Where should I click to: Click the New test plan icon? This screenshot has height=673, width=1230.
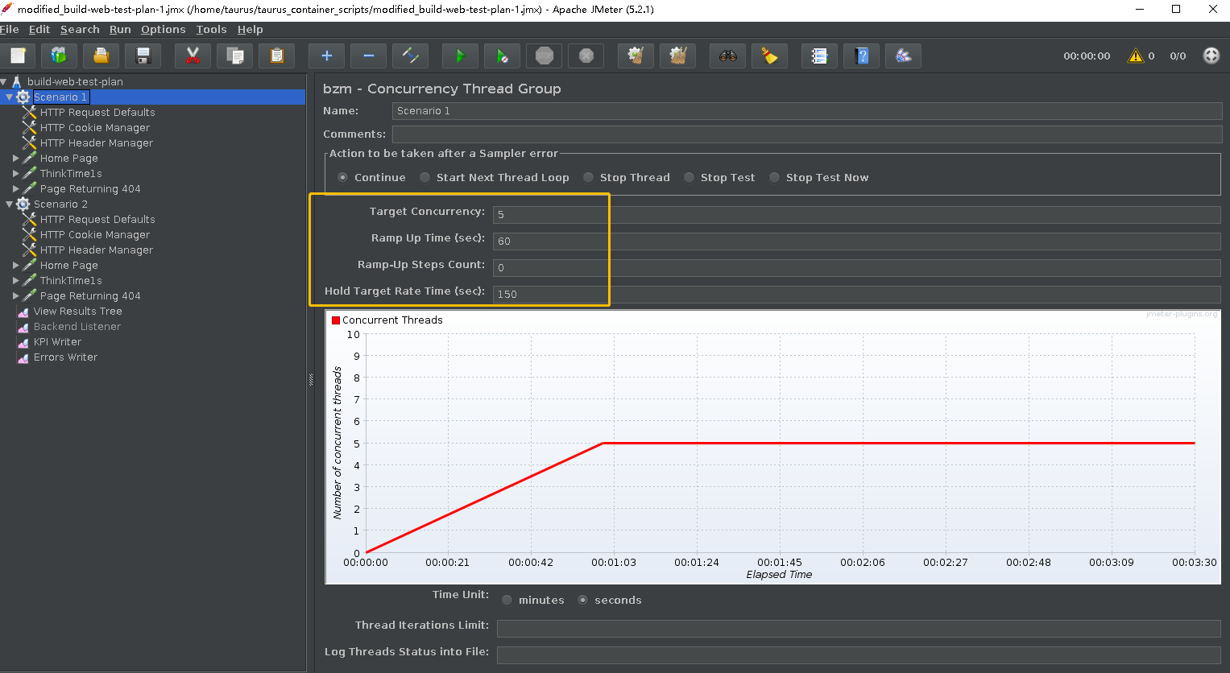click(x=18, y=56)
